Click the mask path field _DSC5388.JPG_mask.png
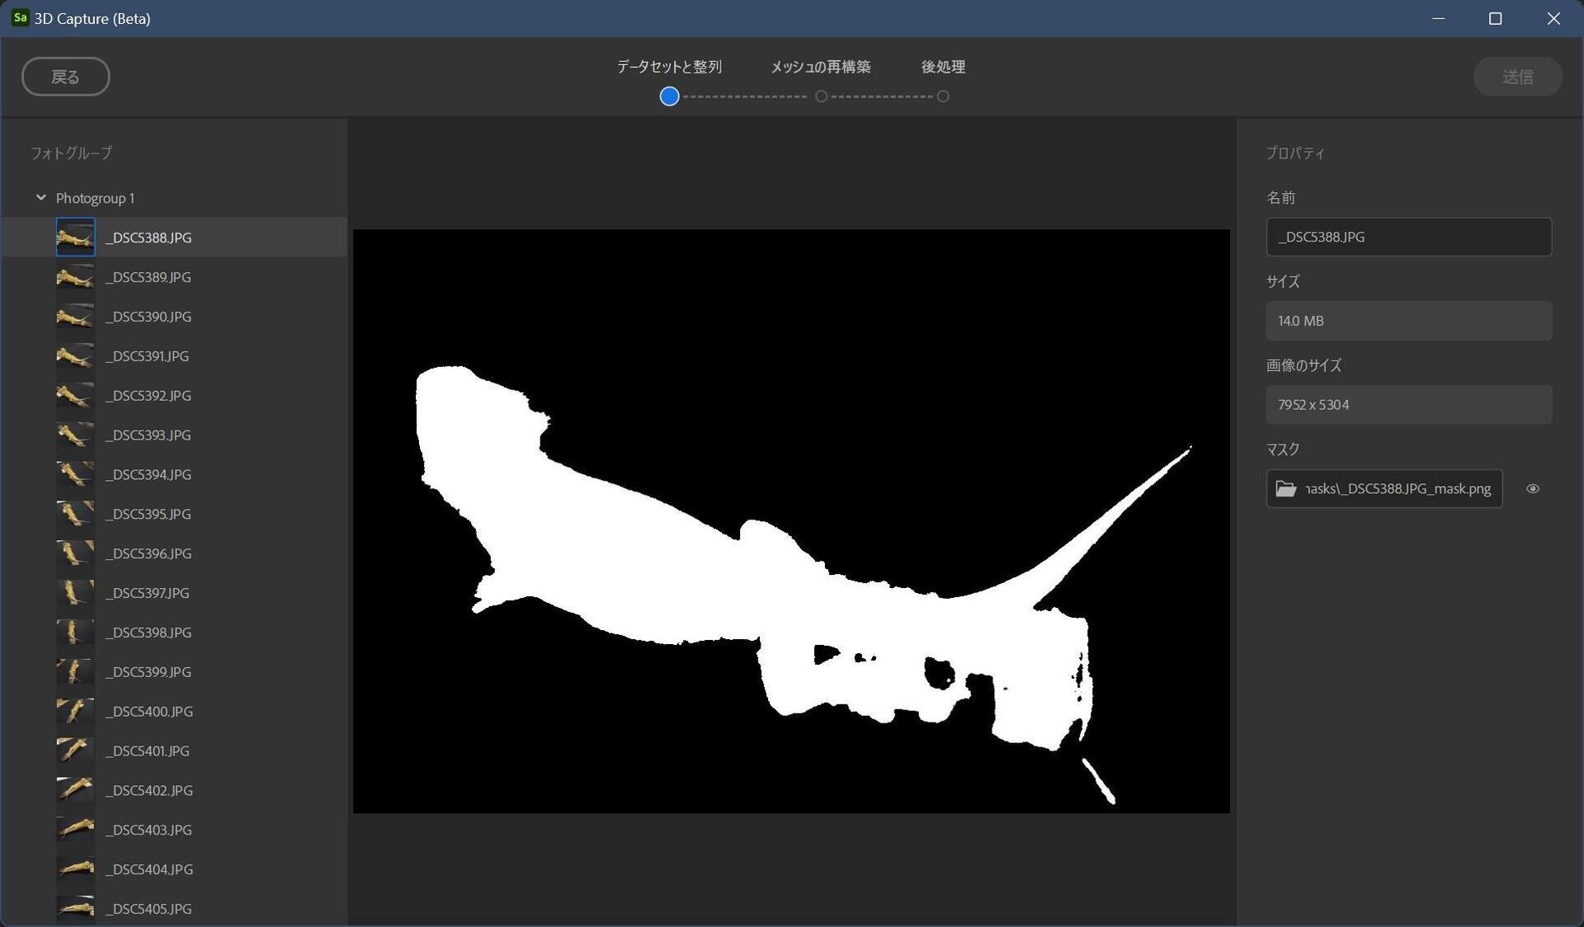 [1384, 488]
